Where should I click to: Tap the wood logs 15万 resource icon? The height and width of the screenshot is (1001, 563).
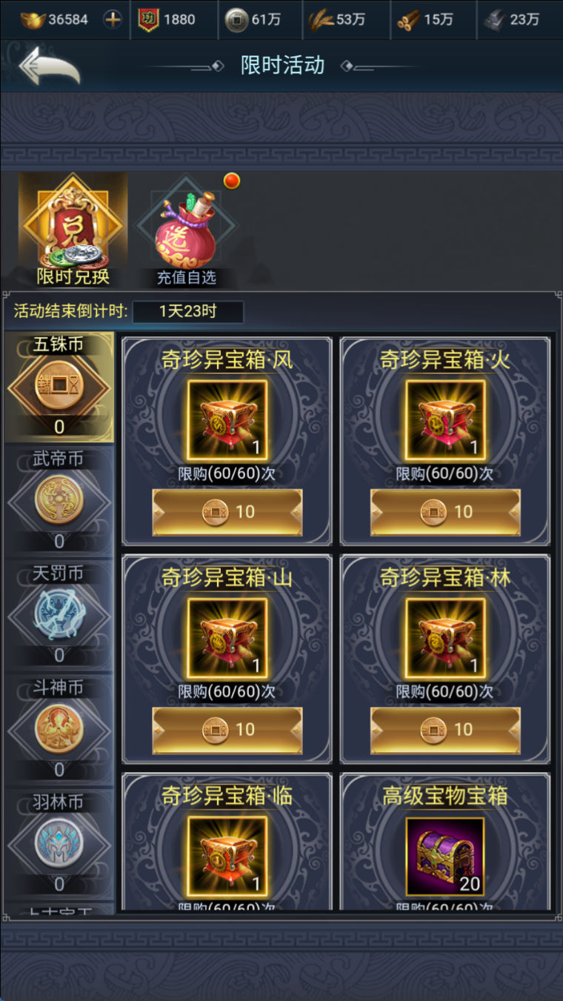coord(409,21)
